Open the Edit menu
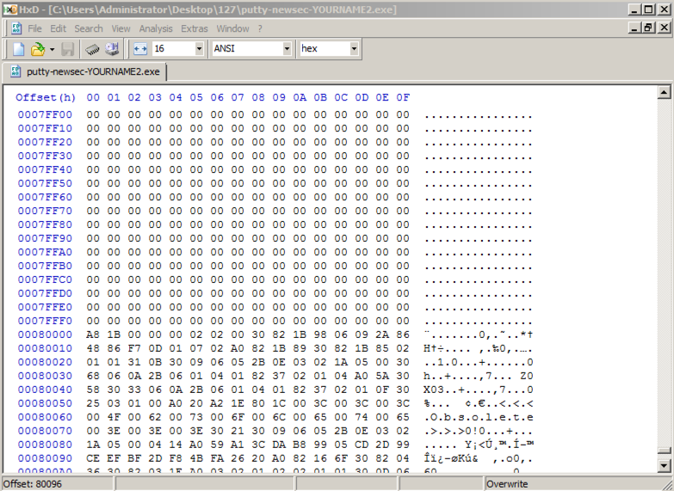This screenshot has height=491, width=674. coord(58,28)
